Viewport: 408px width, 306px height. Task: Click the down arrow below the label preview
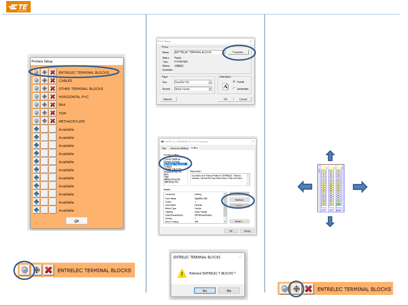pos(330,221)
